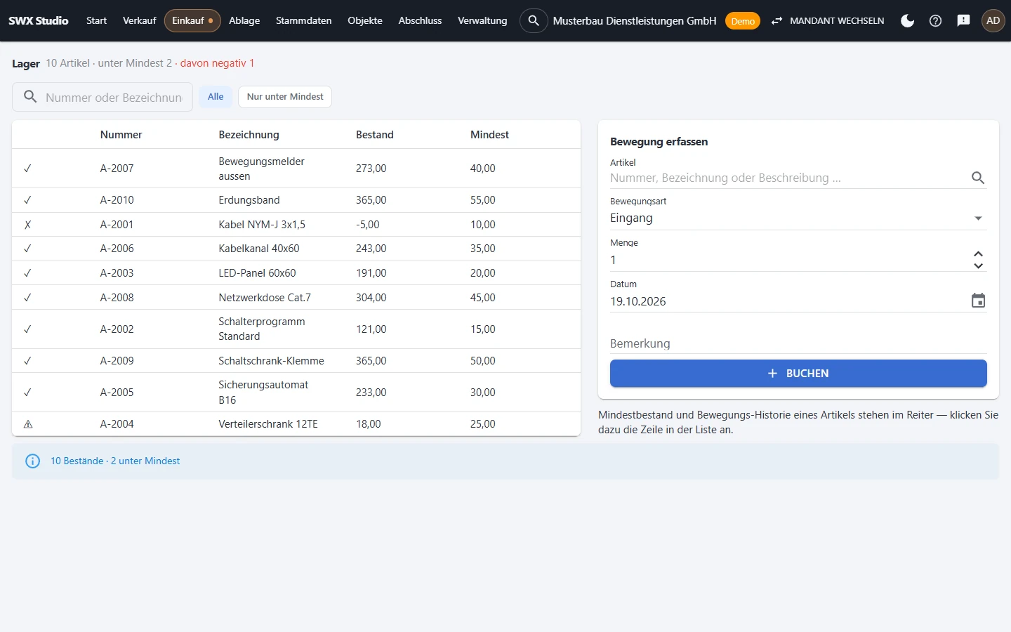1011x632 pixels.
Task: Open the Einkauf menu
Action: click(192, 20)
